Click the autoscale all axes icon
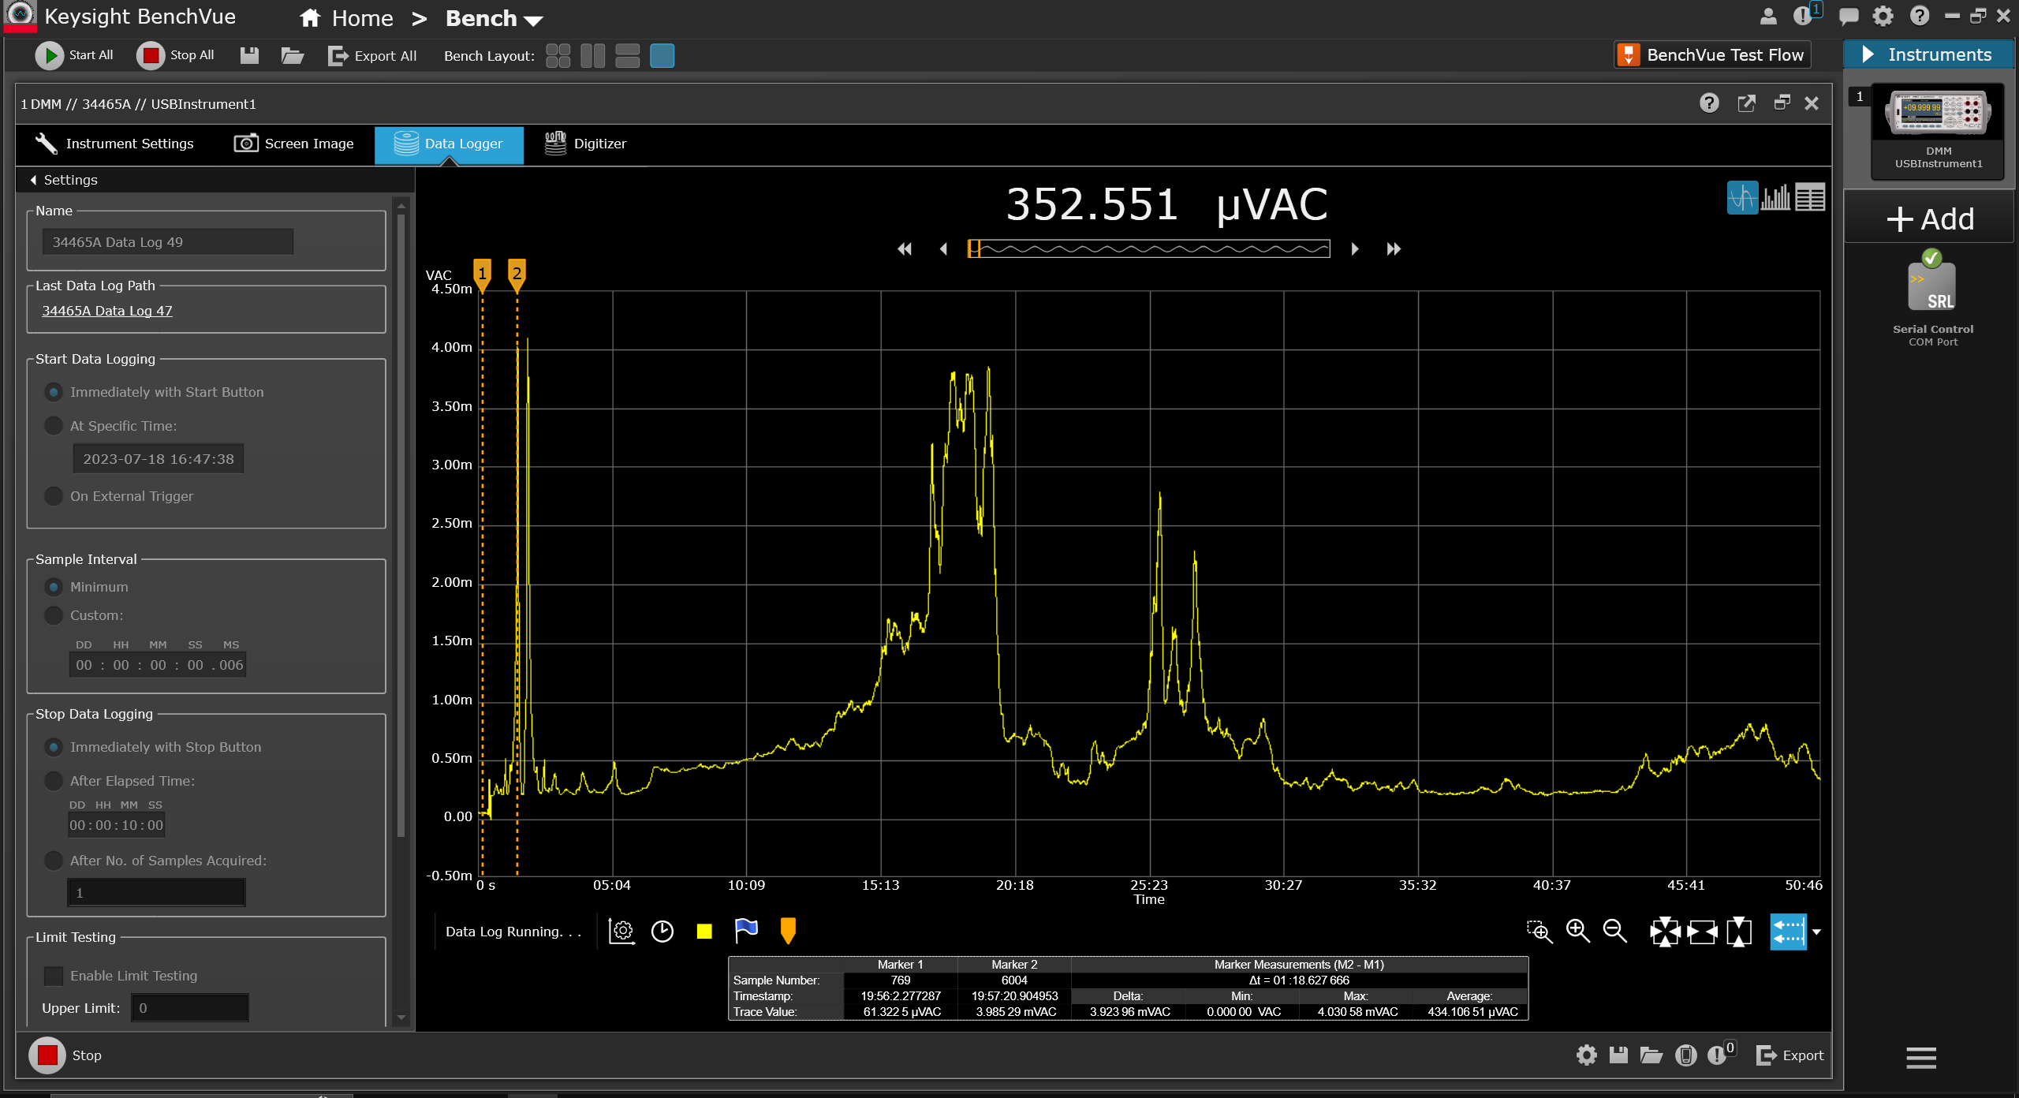The width and height of the screenshot is (2019, 1098). (1665, 932)
